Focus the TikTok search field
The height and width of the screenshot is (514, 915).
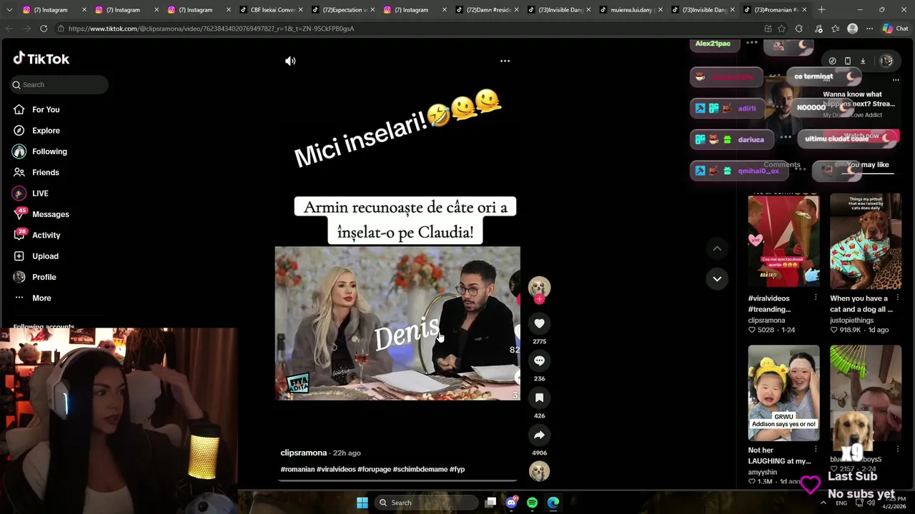(59, 84)
